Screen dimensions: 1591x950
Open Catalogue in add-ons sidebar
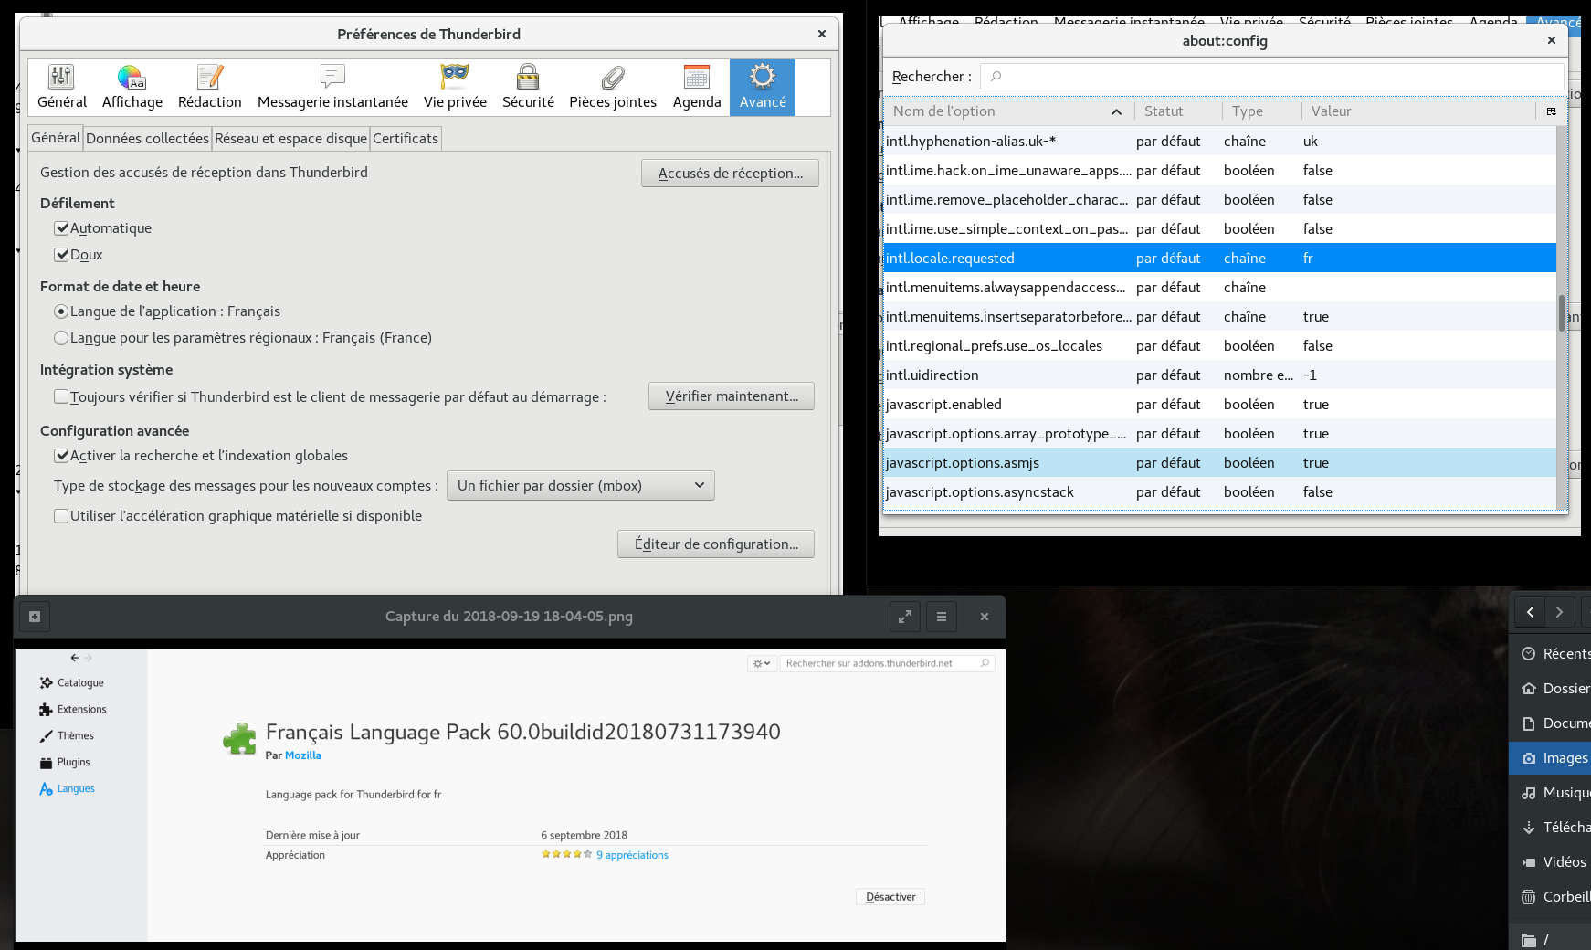tap(72, 683)
